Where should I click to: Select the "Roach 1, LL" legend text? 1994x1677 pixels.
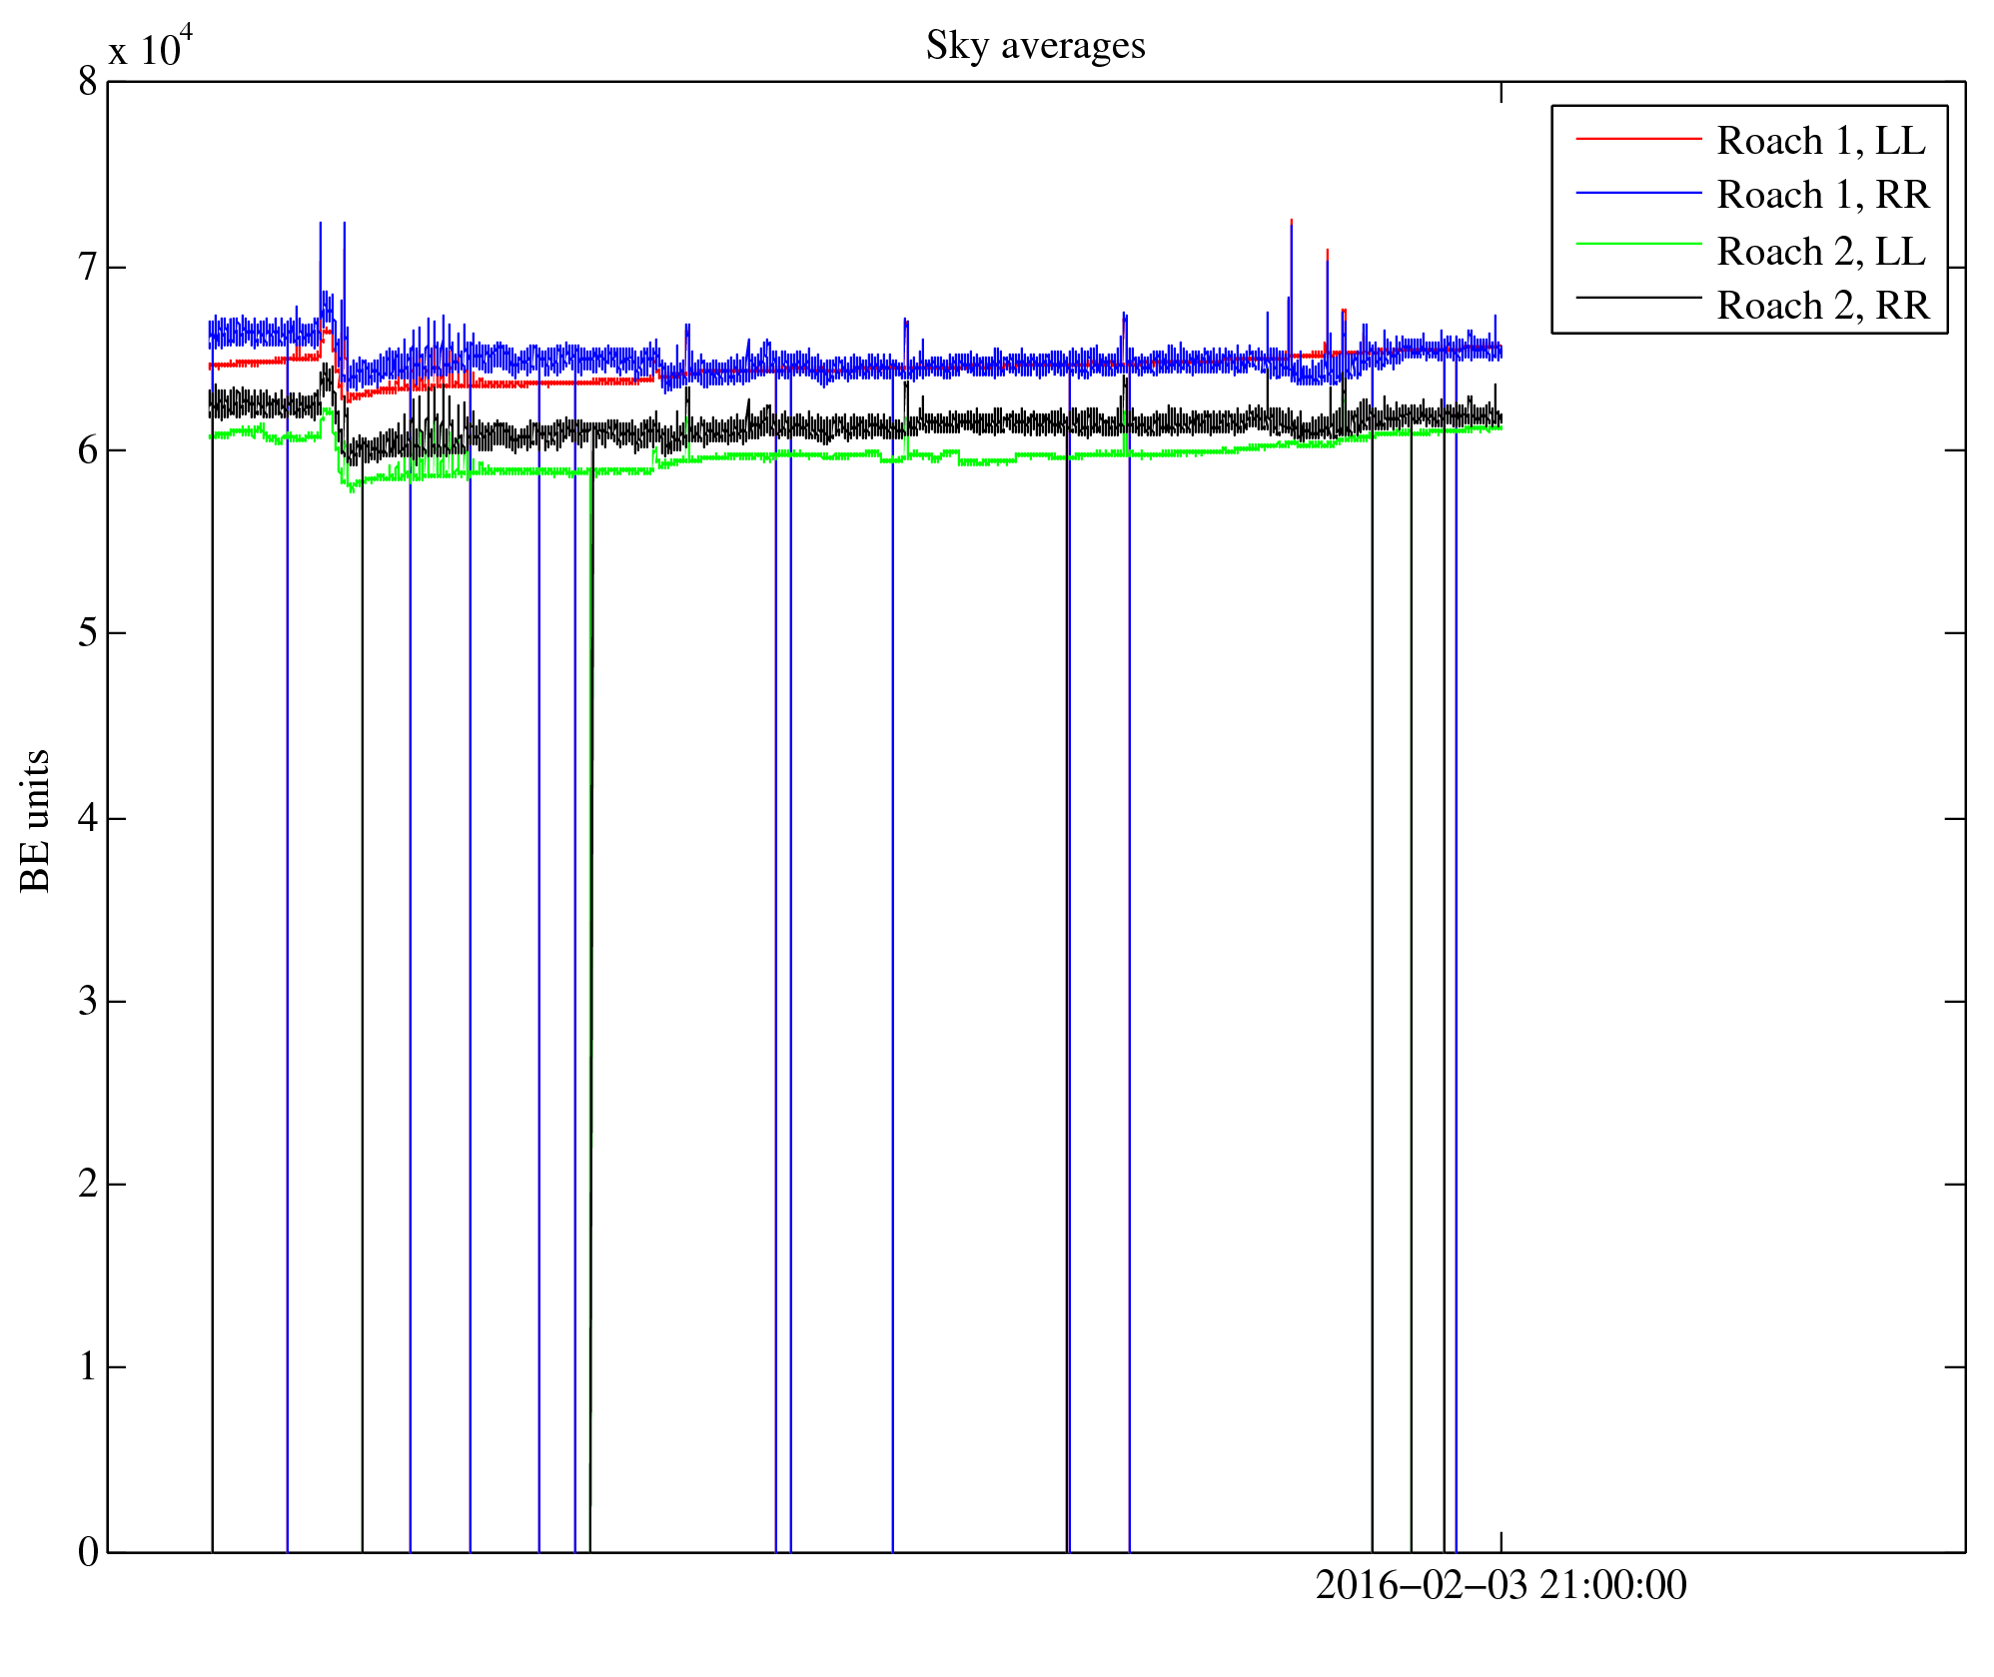pos(1820,141)
